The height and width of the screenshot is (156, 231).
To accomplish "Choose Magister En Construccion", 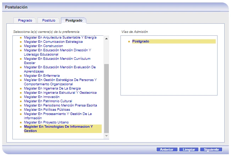I will pos(43,46).
